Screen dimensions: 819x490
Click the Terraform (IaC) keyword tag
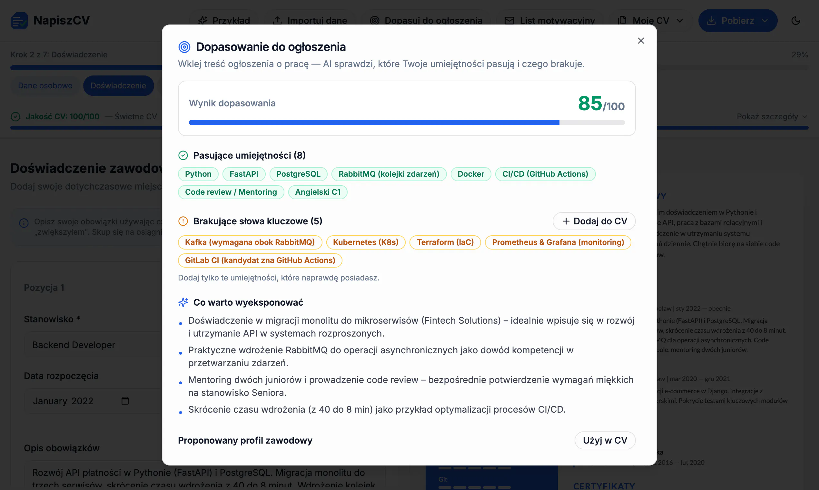[x=445, y=242]
